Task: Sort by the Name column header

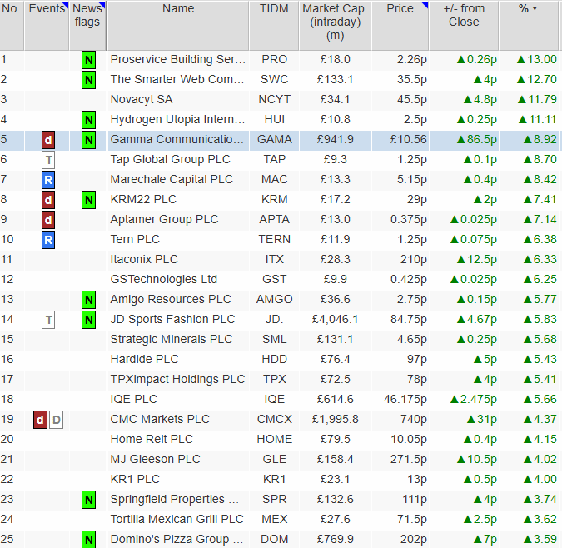Action: (178, 26)
